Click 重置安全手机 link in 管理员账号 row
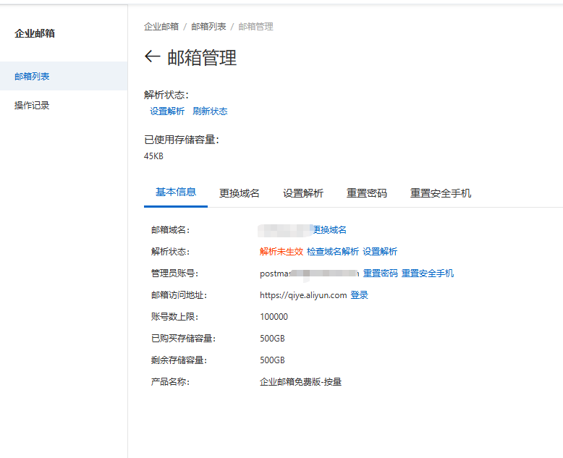 coord(428,273)
